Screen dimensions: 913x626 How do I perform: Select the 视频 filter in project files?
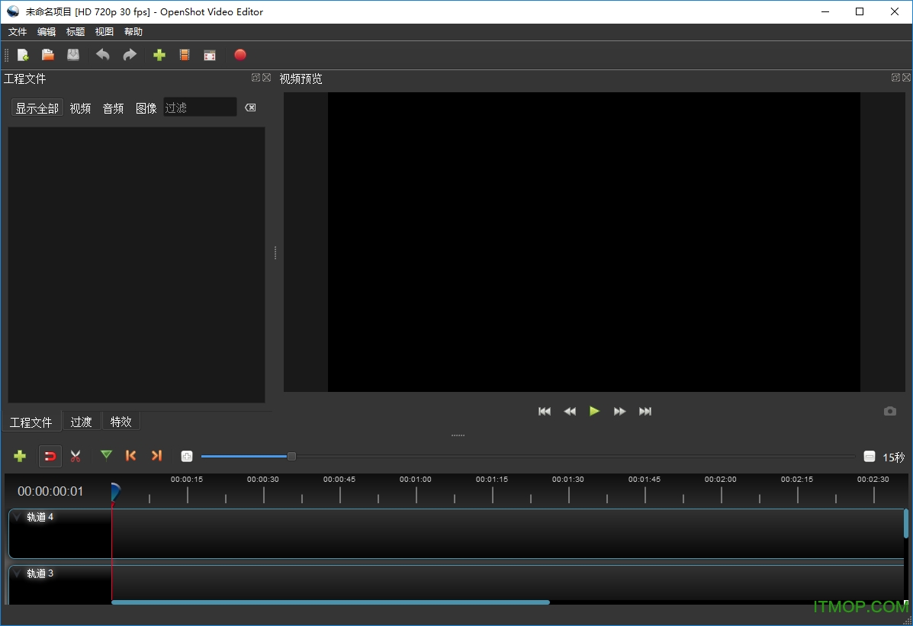pyautogui.click(x=80, y=108)
